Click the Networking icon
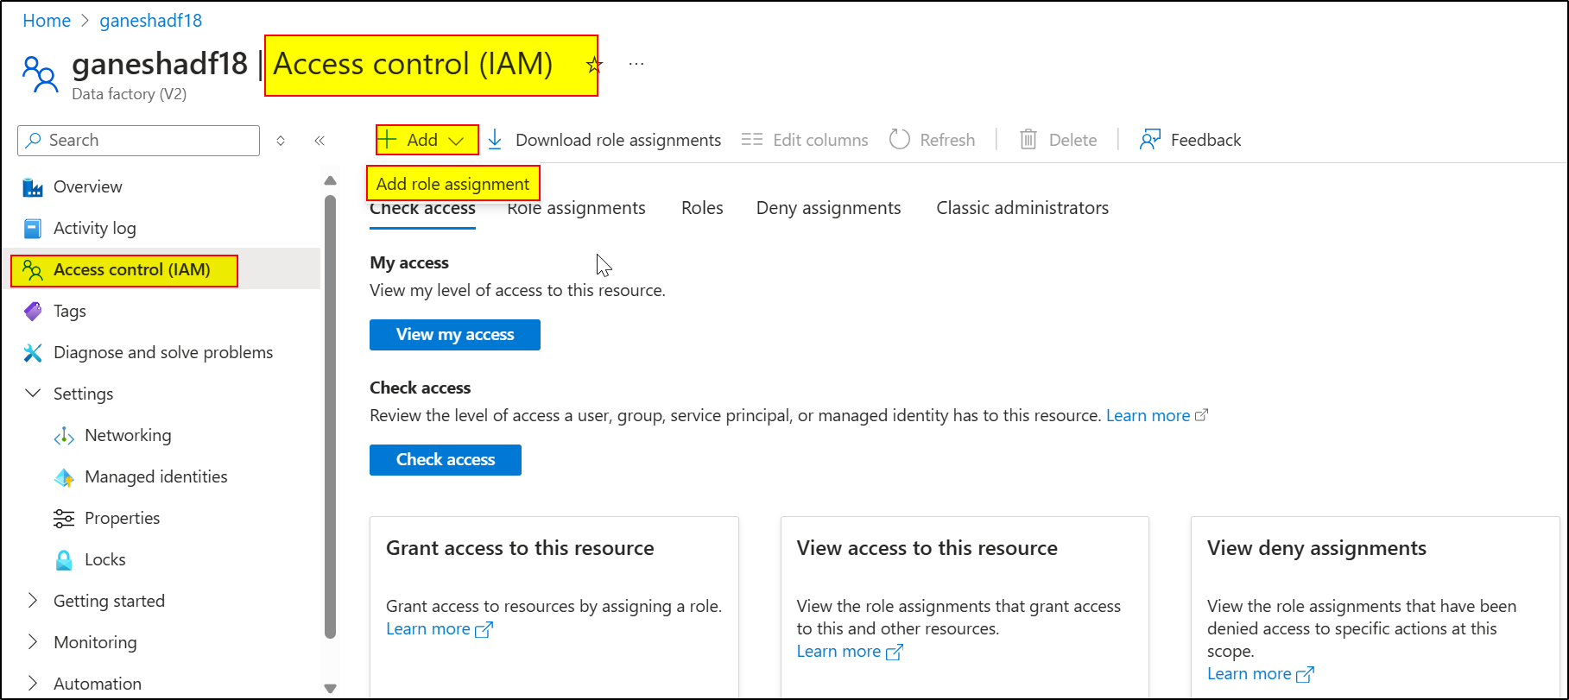The image size is (1569, 700). pyautogui.click(x=64, y=436)
